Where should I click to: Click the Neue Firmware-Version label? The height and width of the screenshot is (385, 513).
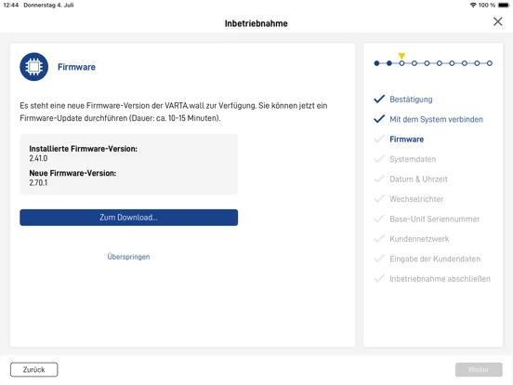(x=72, y=173)
